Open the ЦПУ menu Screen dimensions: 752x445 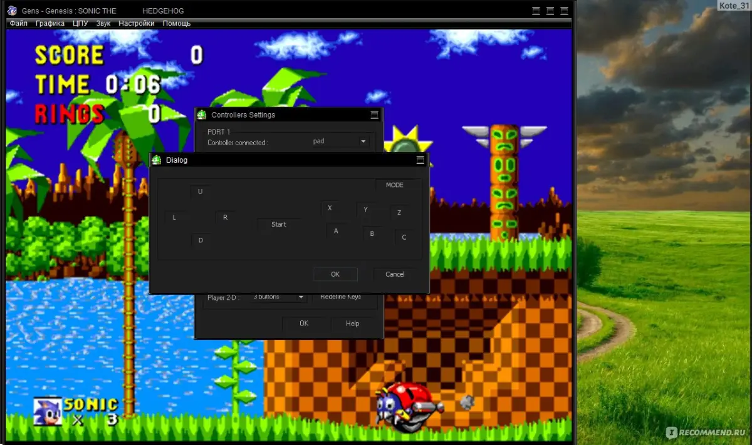coord(80,23)
